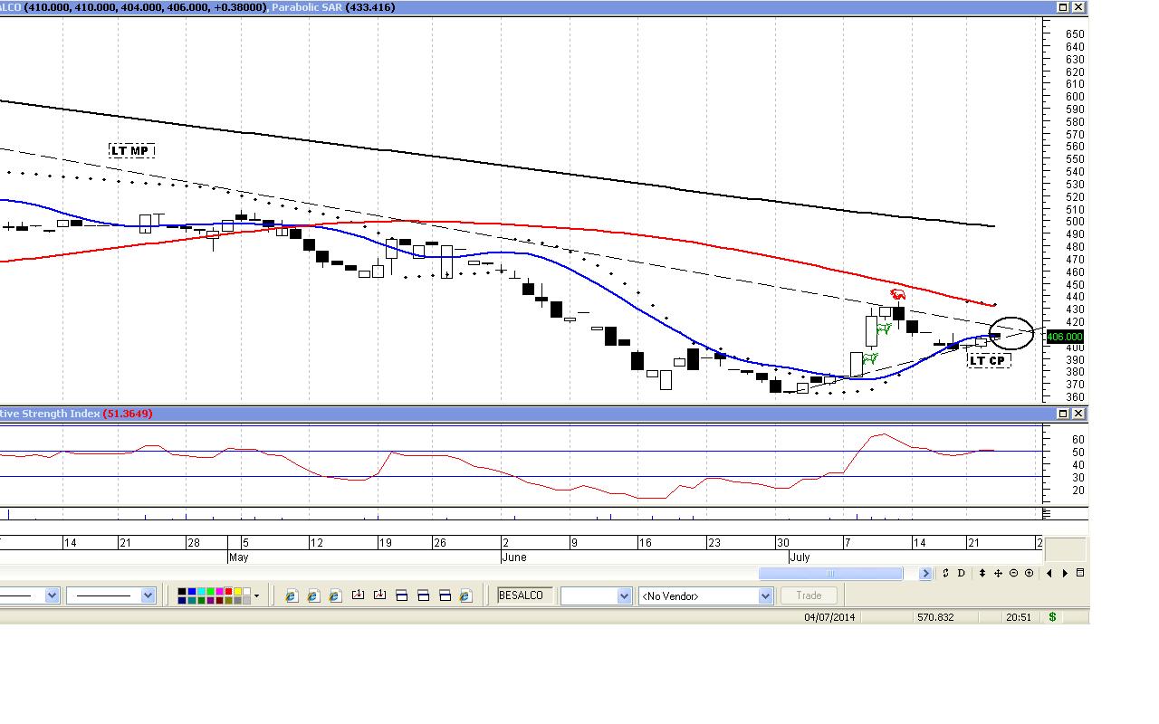
Task: Pick the black color swatch
Action: (182, 591)
